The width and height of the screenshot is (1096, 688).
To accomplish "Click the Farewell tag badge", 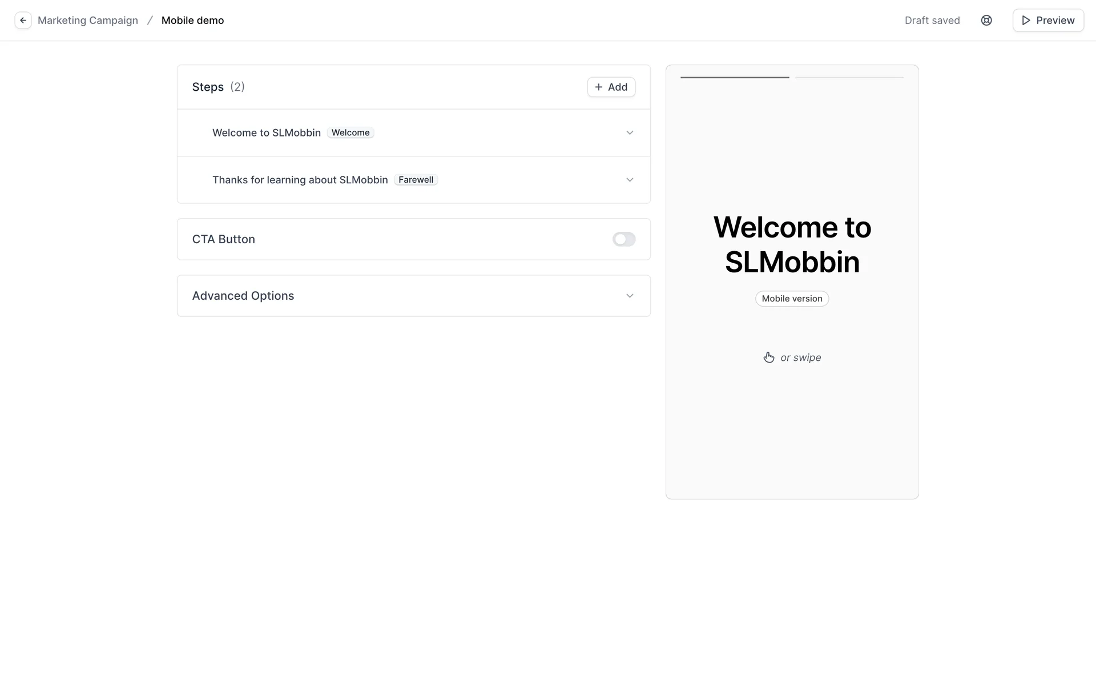I will tap(416, 180).
